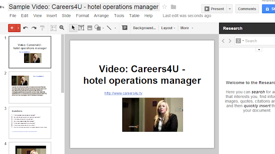Image resolution: width=275 pixels, height=154 pixels.
Task: Select slide 3 thumbnail with Questions
Action: tap(30, 123)
